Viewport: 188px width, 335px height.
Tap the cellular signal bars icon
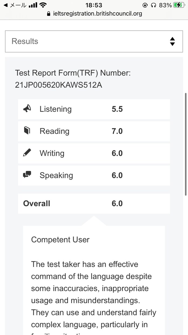coord(33,5)
